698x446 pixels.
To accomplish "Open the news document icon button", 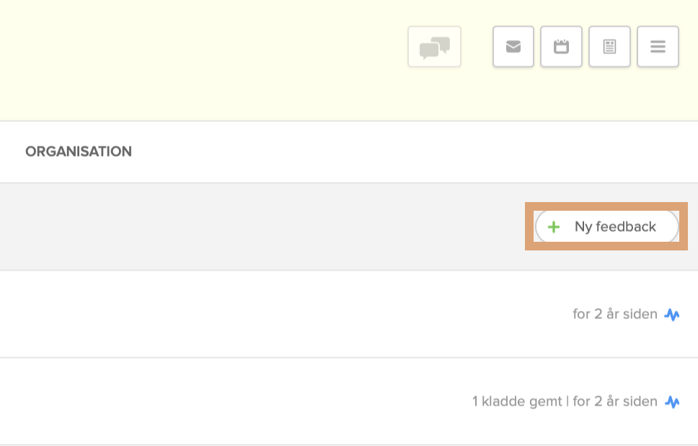I will [609, 47].
